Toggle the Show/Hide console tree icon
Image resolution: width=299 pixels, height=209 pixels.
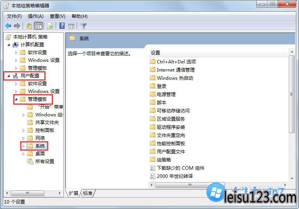click(38, 26)
